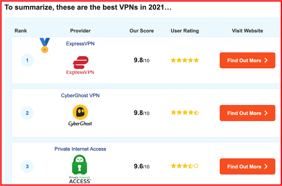Click the Our Score column header
This screenshot has height=186, width=282.
142,31
